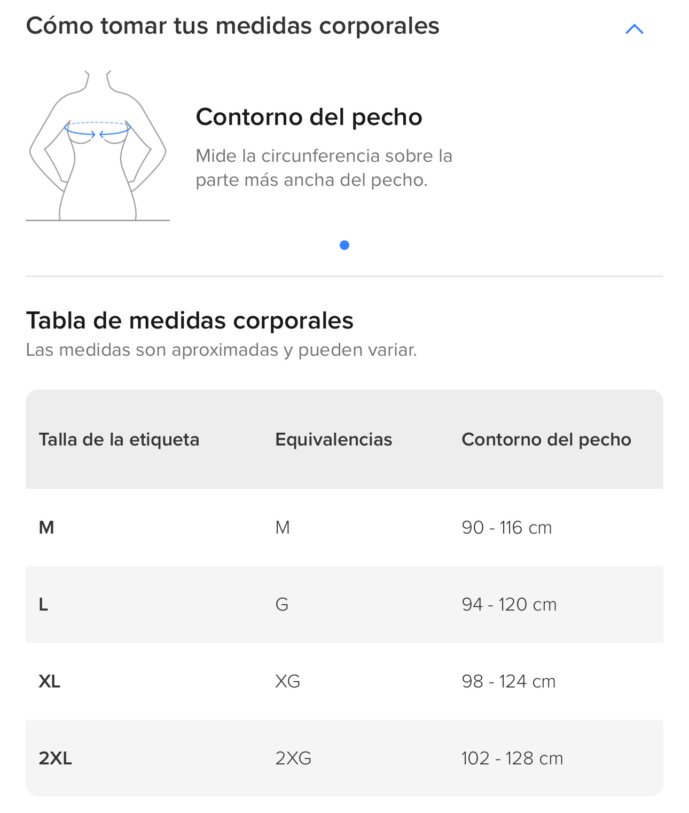Image resolution: width=689 pixels, height=813 pixels.
Task: Click the 'Contorno del pecho' instruction title
Action: coord(309,117)
